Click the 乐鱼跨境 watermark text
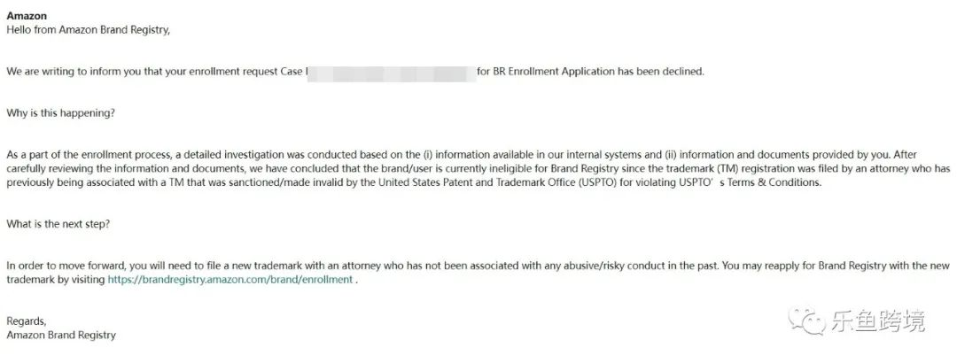Image resolution: width=957 pixels, height=363 pixels. 878,321
